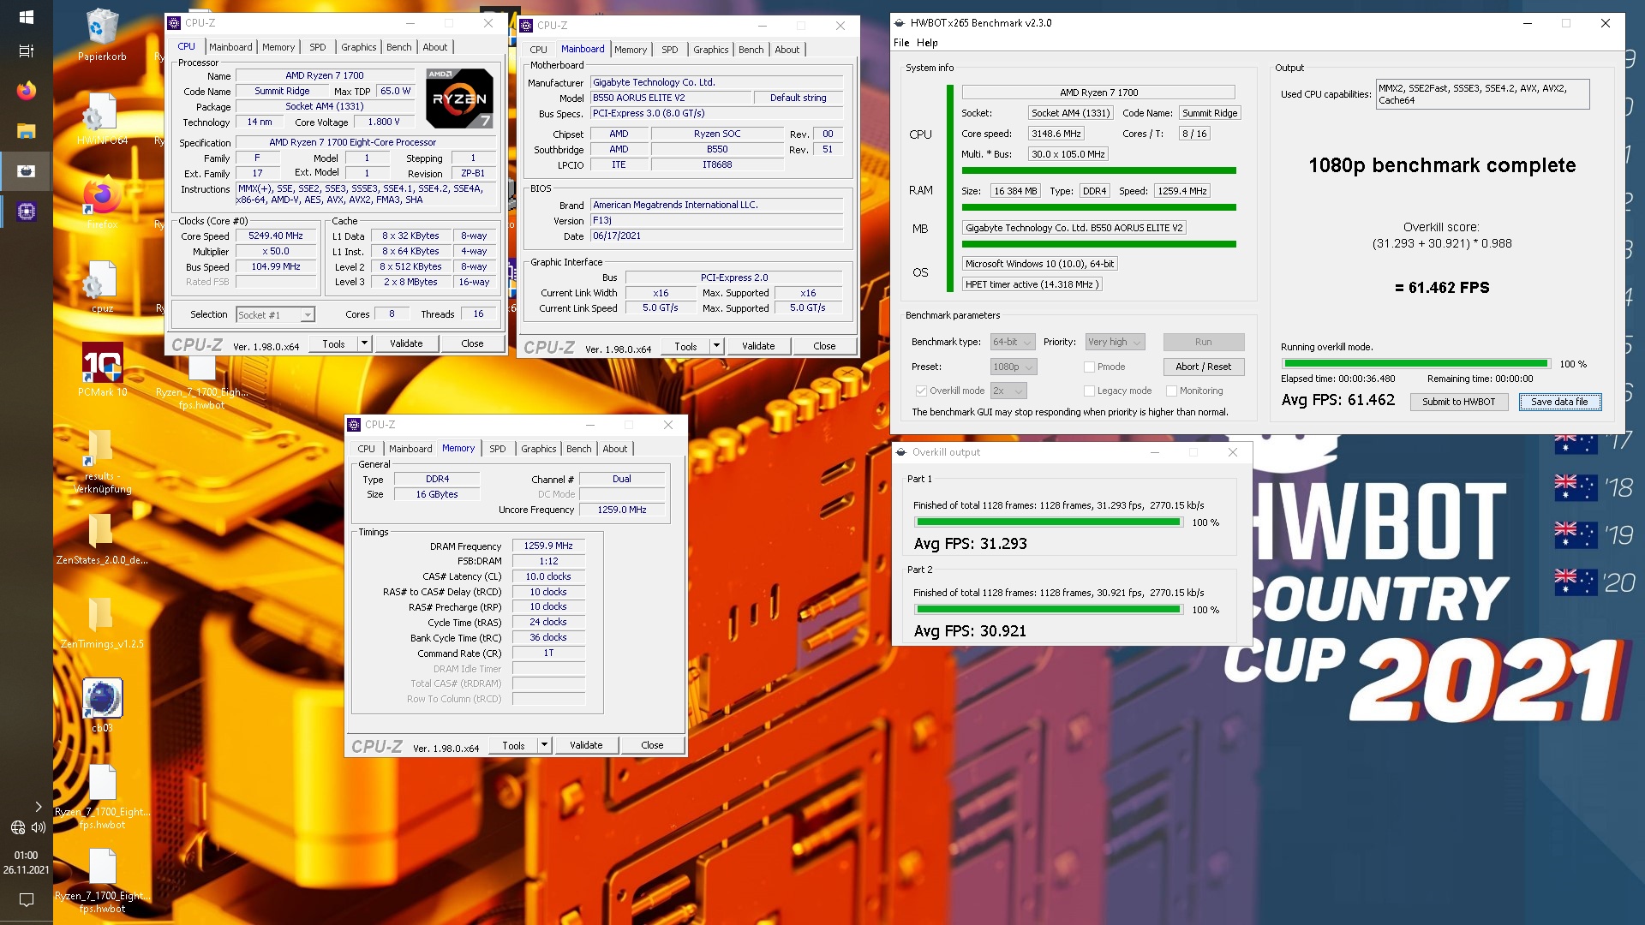The height and width of the screenshot is (925, 1645).
Task: Open the ZenTimings_v1.2.5 folder icon
Action: point(102,624)
